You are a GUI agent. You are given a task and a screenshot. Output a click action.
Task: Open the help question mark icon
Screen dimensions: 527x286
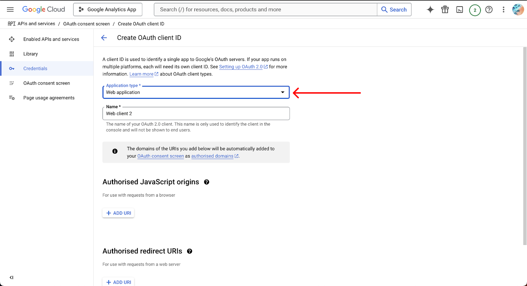point(489,10)
